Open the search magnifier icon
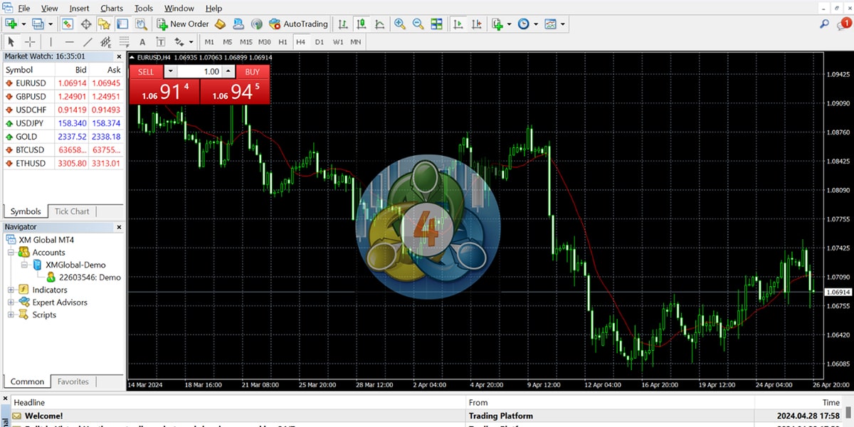 (x=825, y=23)
